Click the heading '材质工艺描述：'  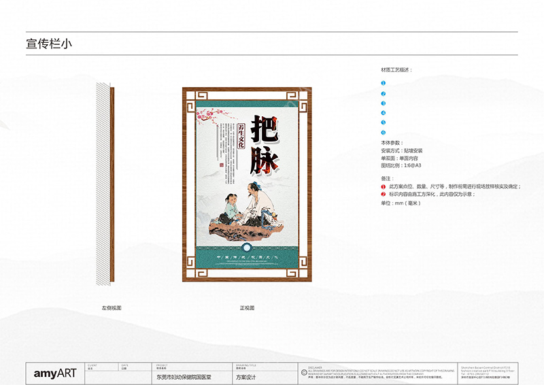pyautogui.click(x=397, y=70)
